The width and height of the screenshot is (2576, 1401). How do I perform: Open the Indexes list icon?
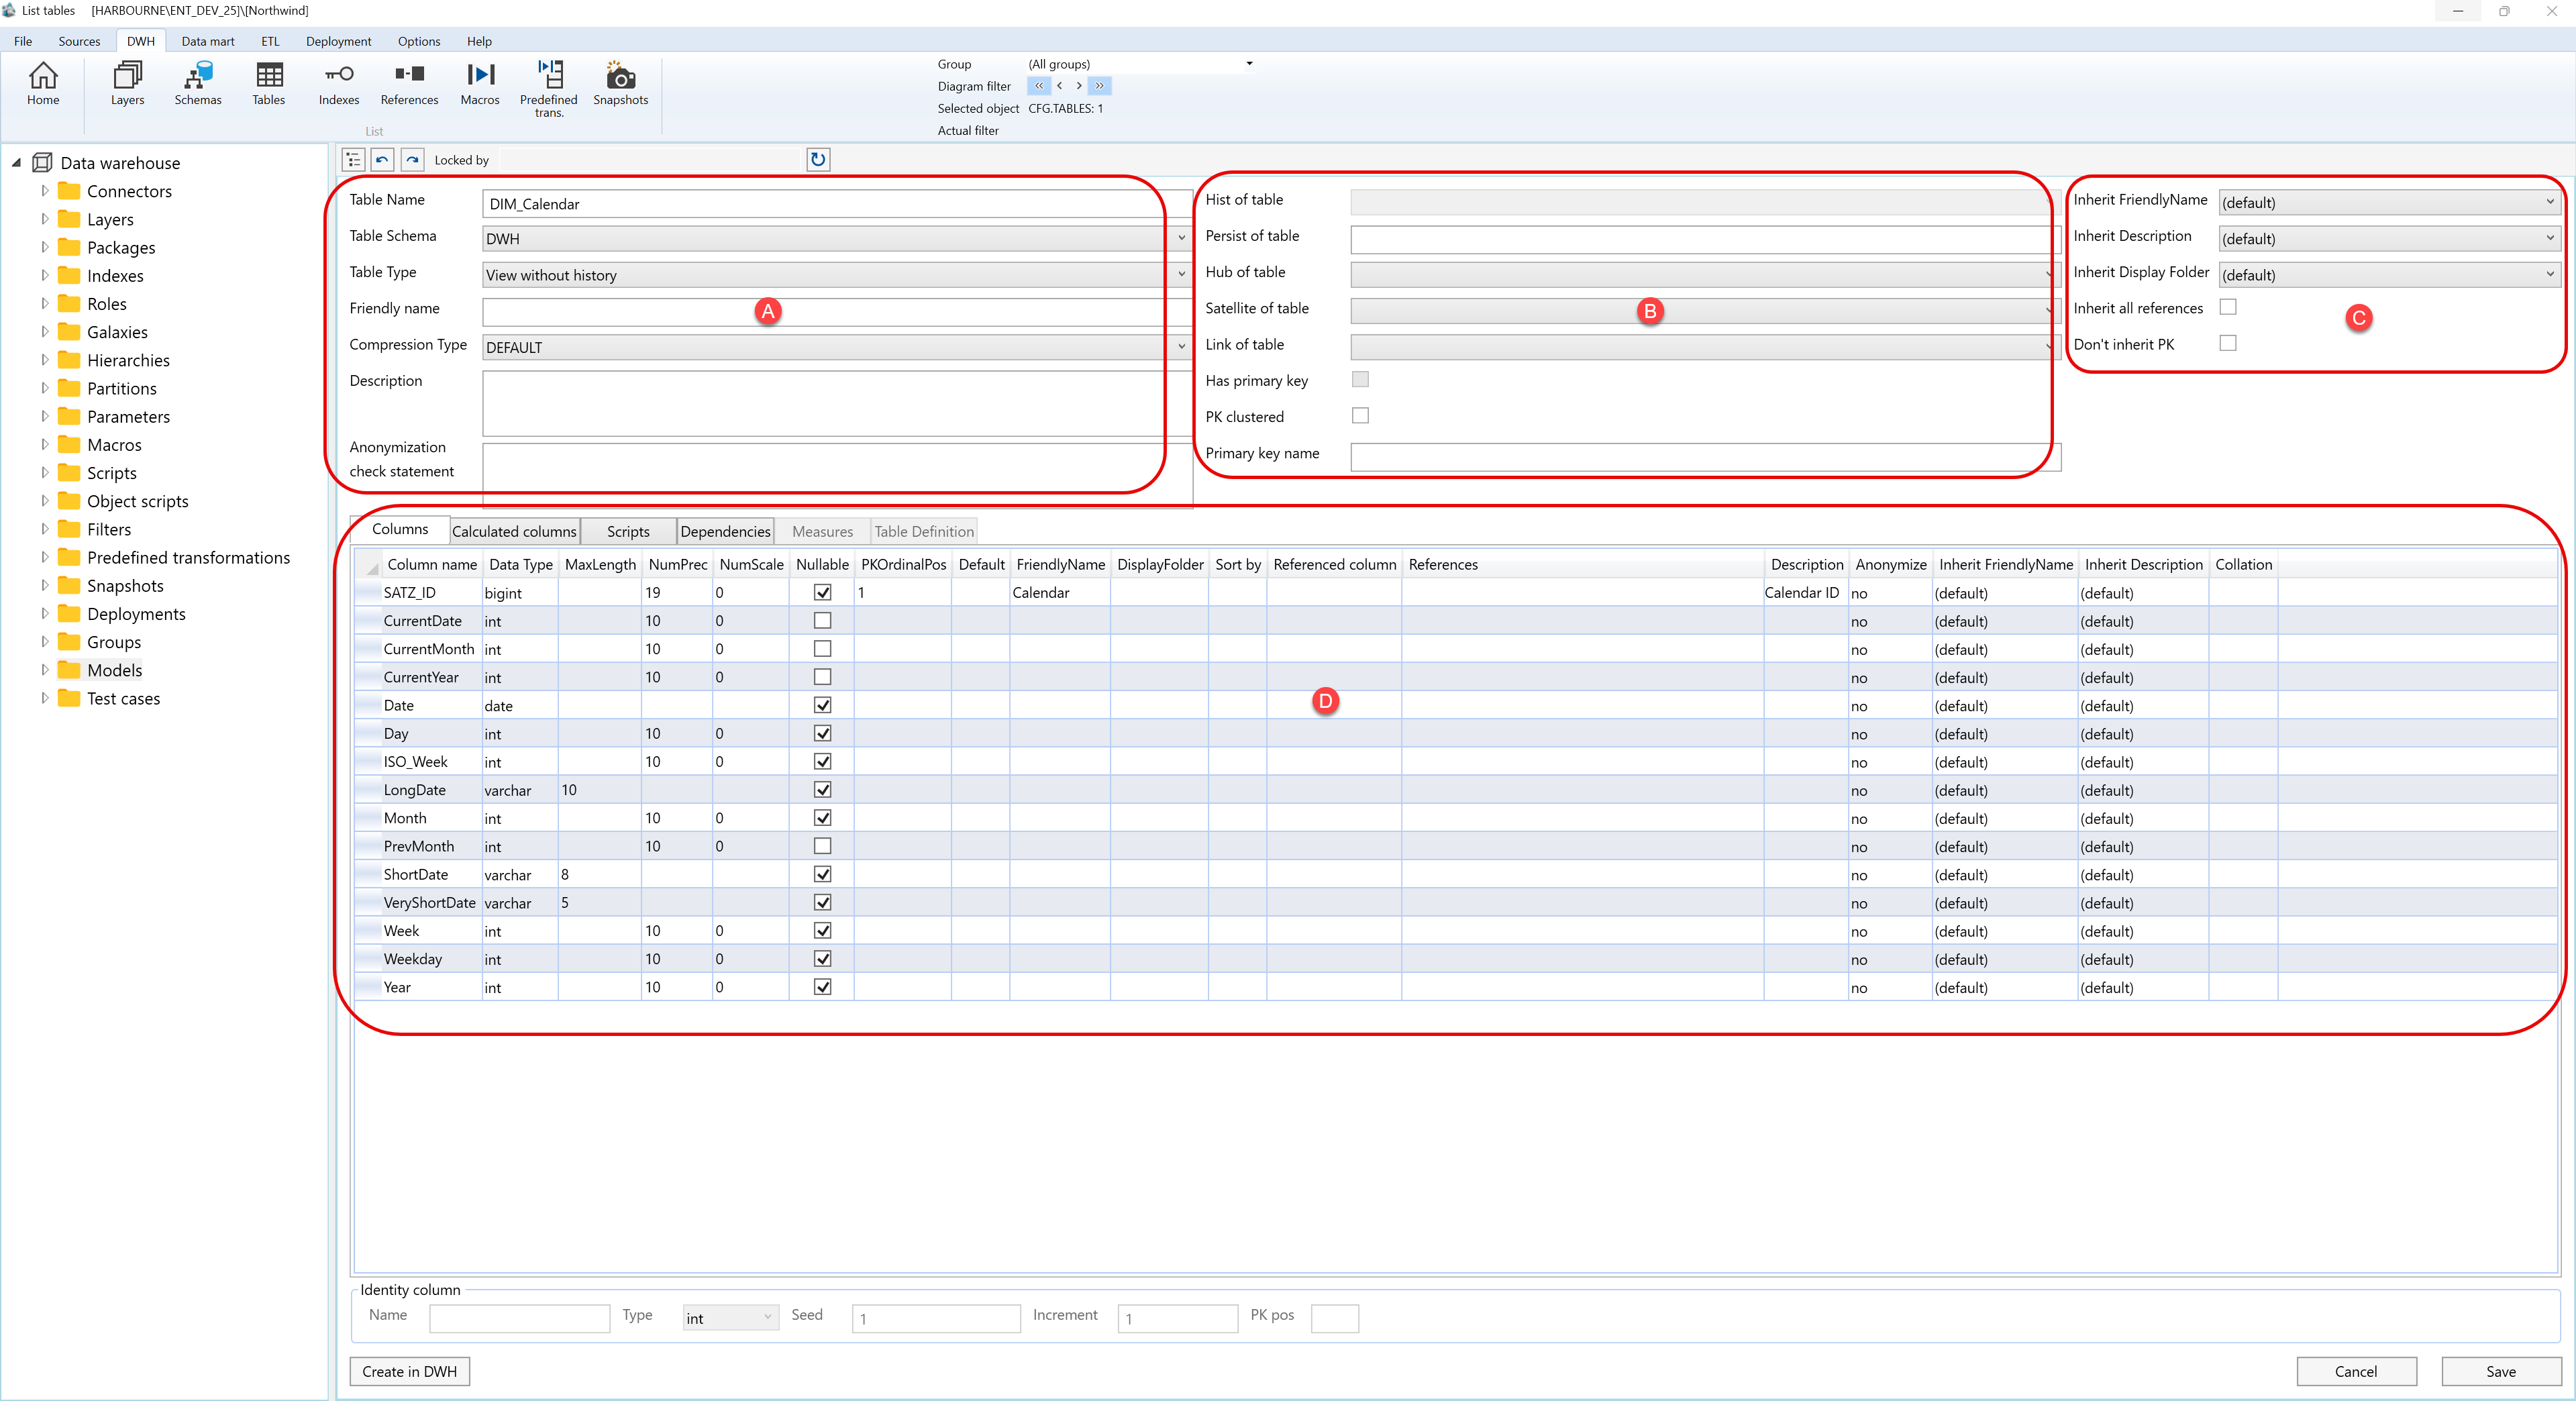339,83
